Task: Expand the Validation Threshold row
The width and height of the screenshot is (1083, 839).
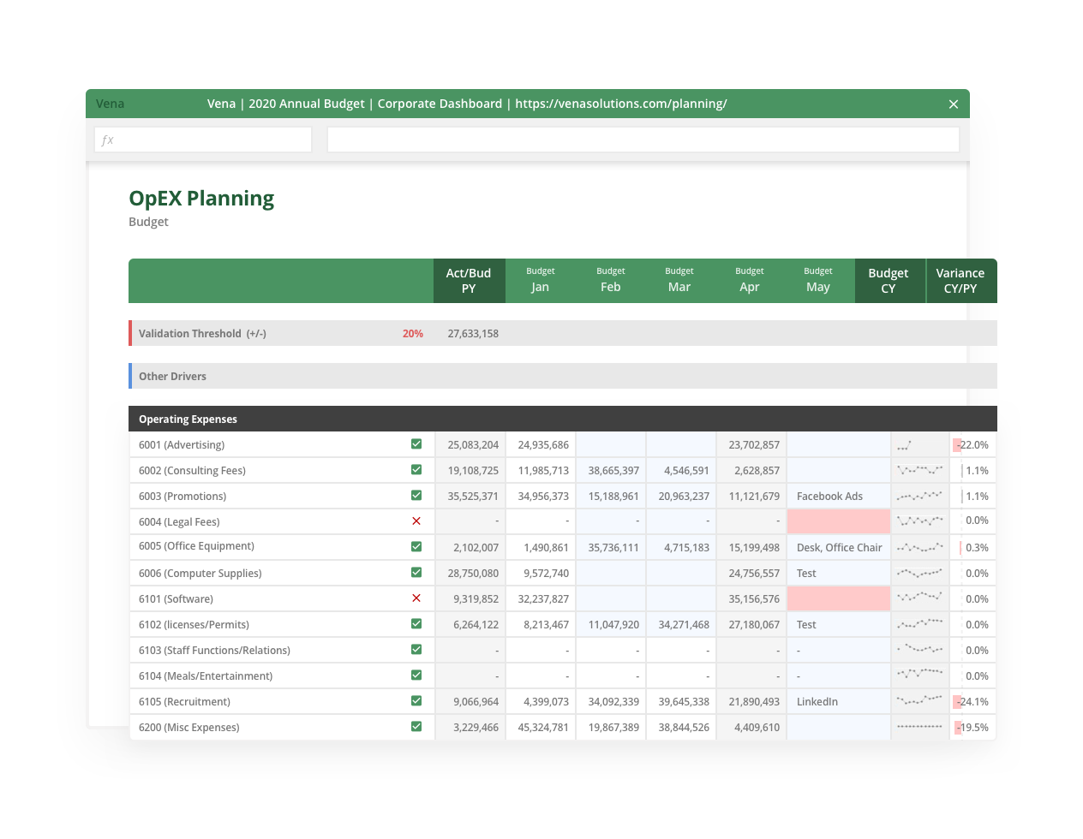Action: pos(190,333)
